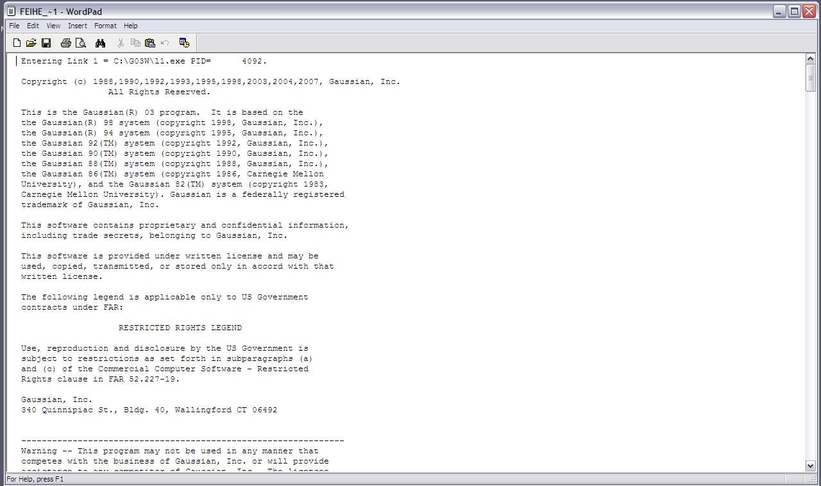Click the window title "FEIHE_~1 - WordPad"
Viewport: 821px width, 486px height.
coord(61,12)
